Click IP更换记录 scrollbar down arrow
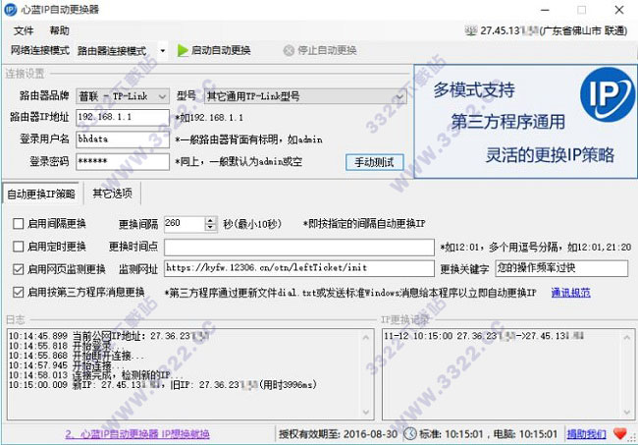 [626, 412]
